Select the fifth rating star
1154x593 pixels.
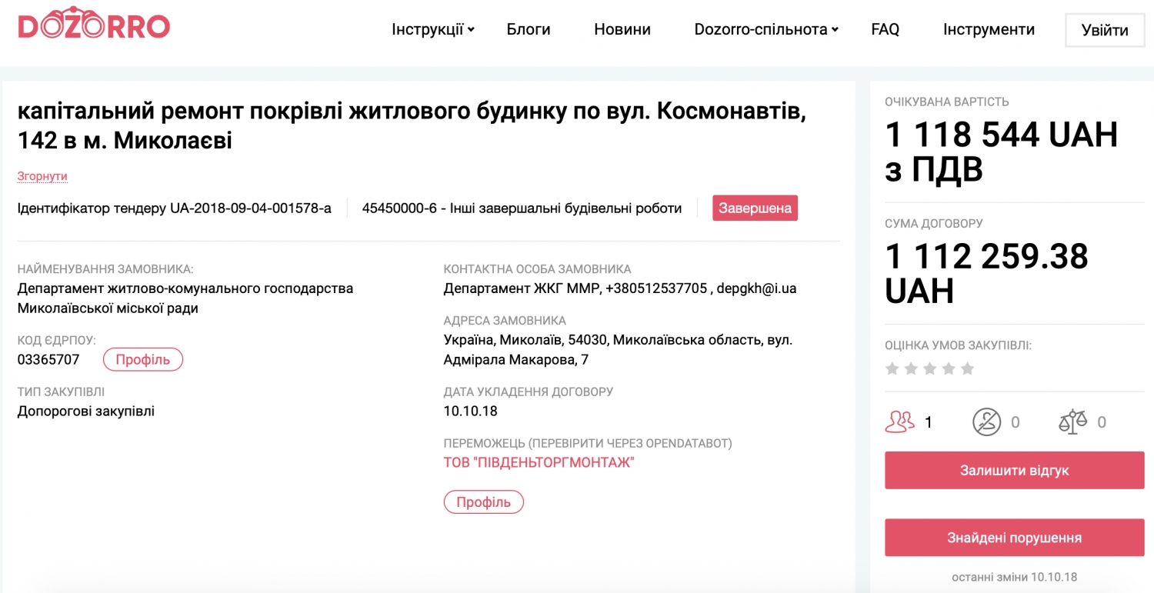click(x=968, y=369)
